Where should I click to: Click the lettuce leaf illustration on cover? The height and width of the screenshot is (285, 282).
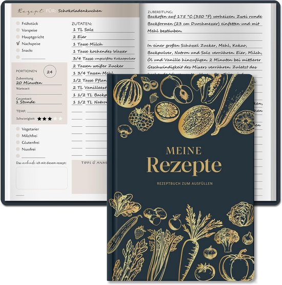tap(125, 204)
